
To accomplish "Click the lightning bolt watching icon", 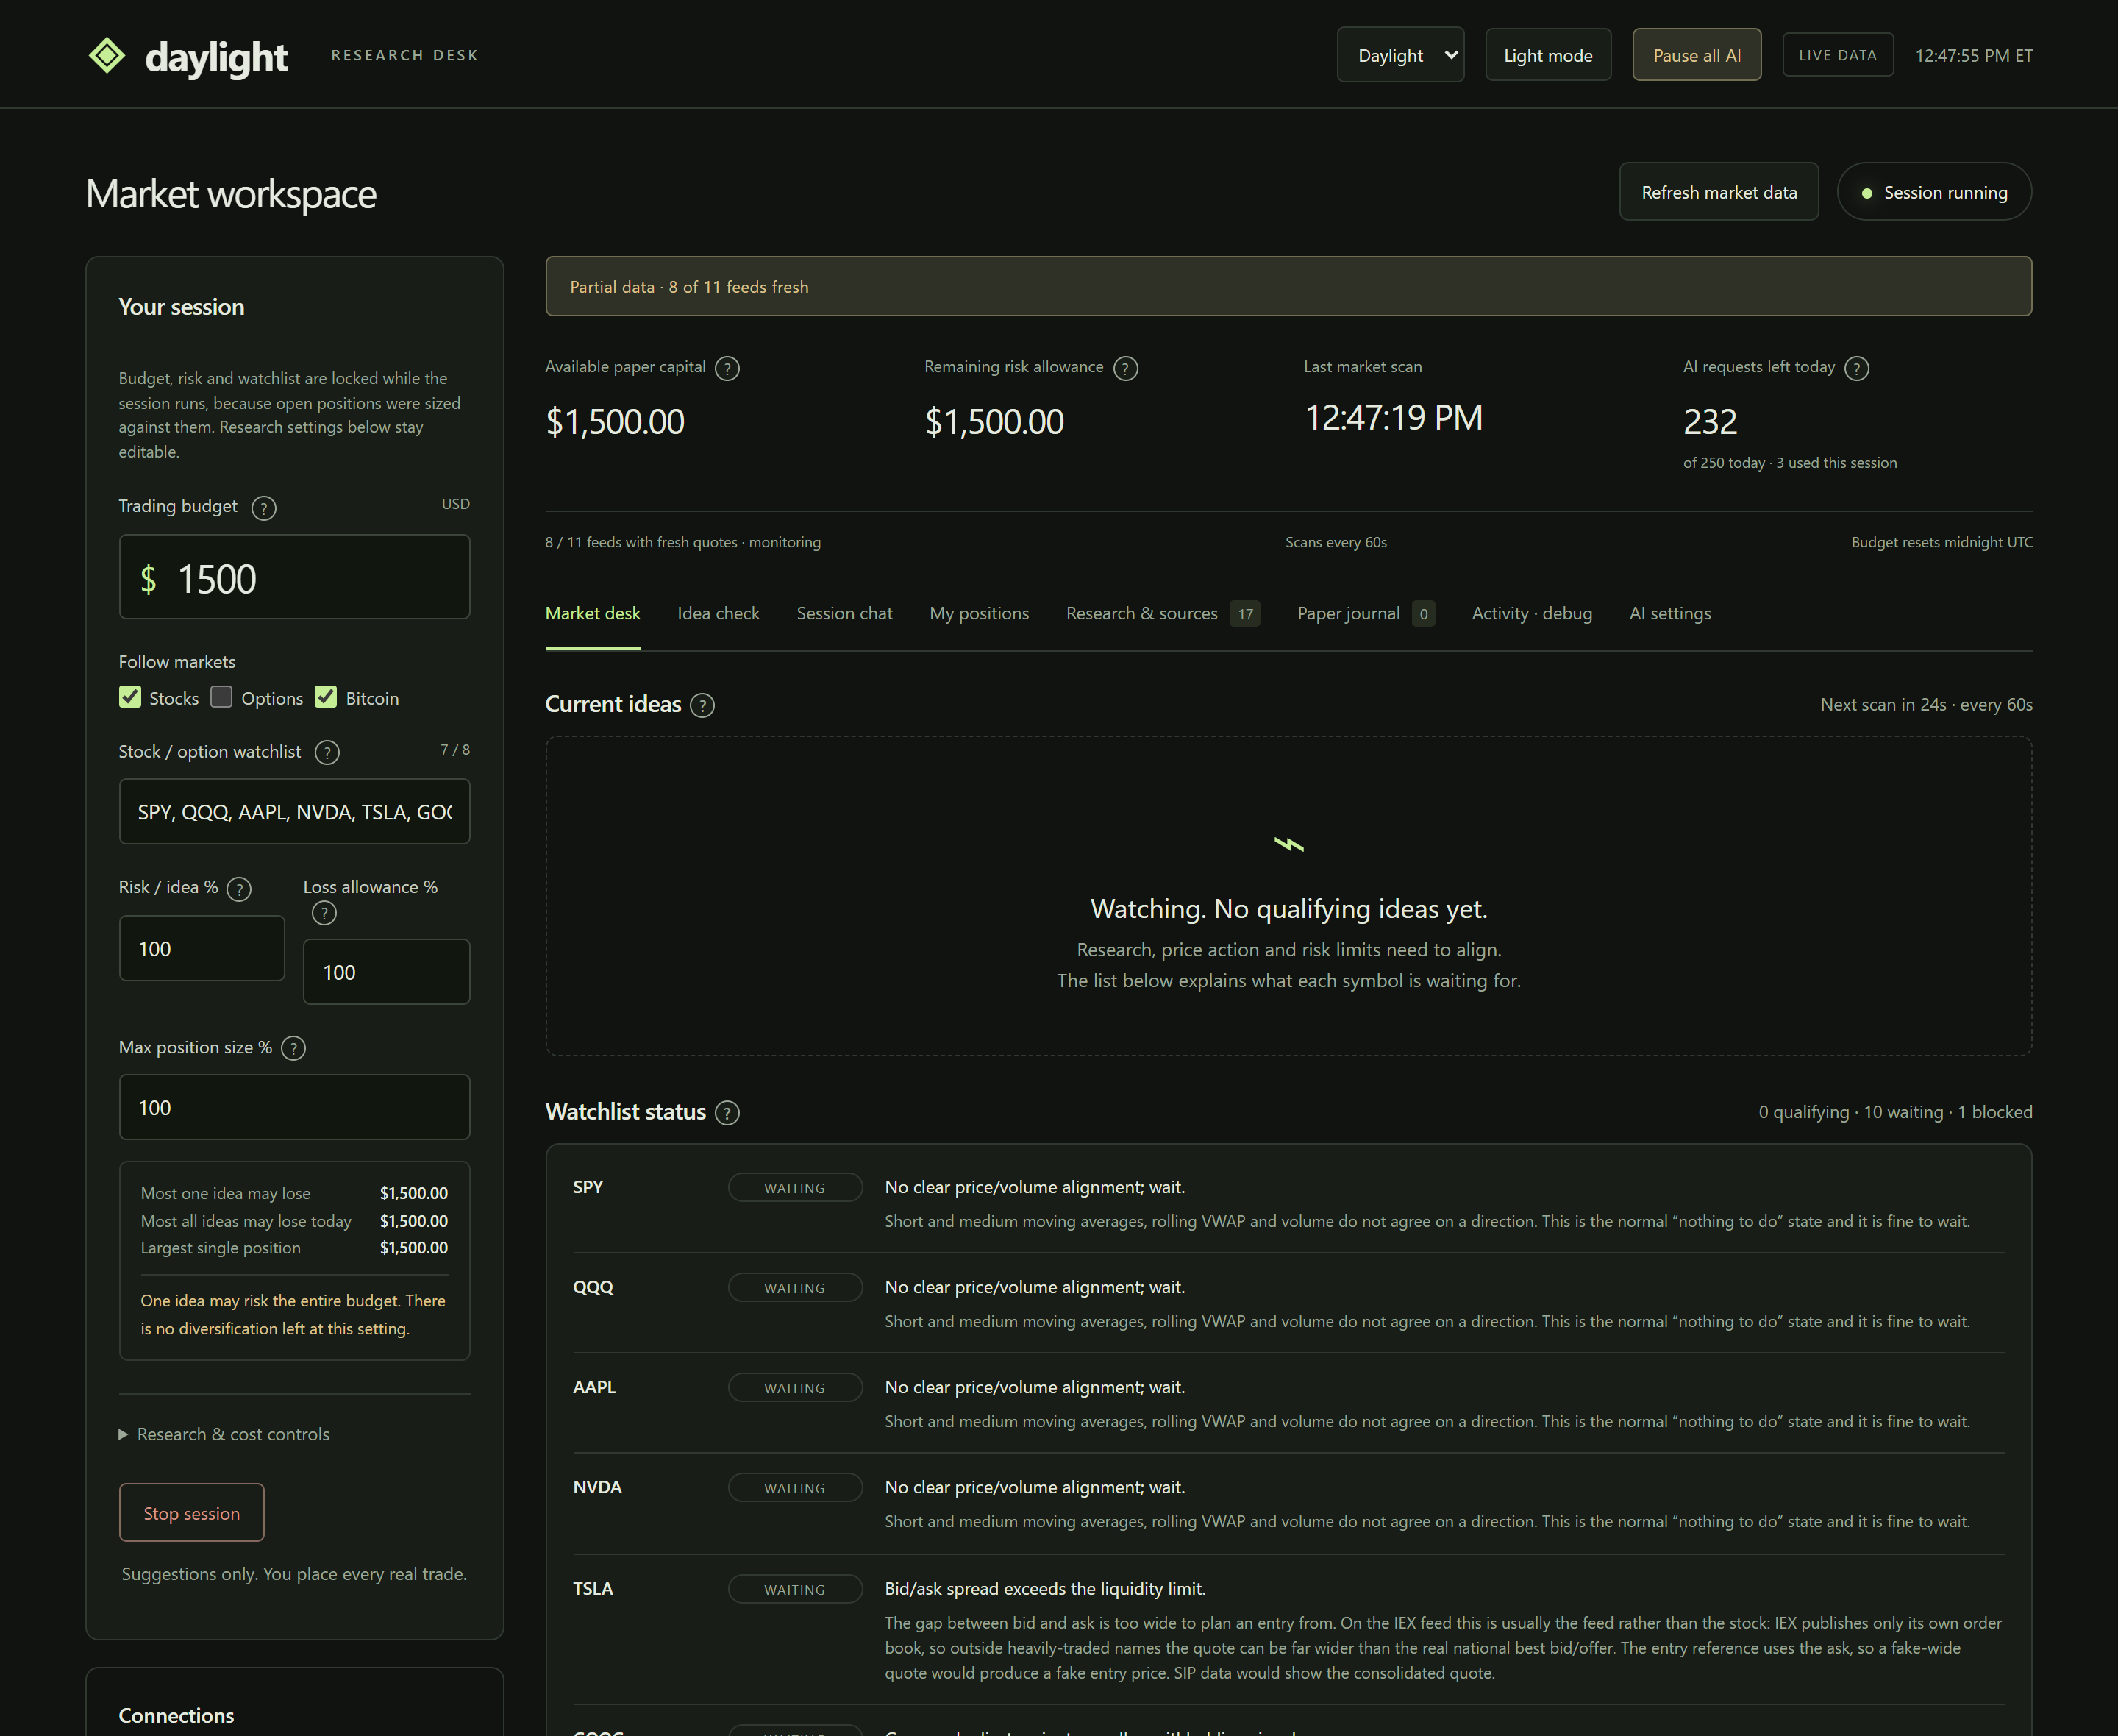I will (1288, 845).
